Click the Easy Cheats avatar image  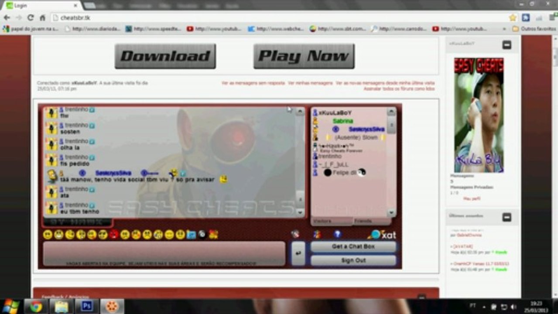pyautogui.click(x=479, y=115)
